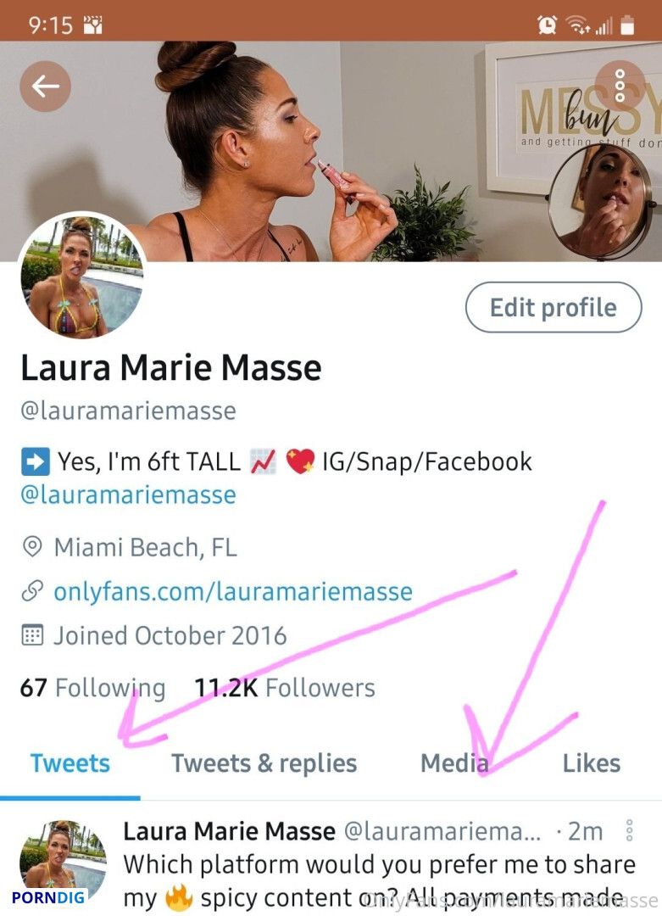662x916 pixels.
Task: Tap the Wi-Fi signal status icon
Action: [x=578, y=25]
